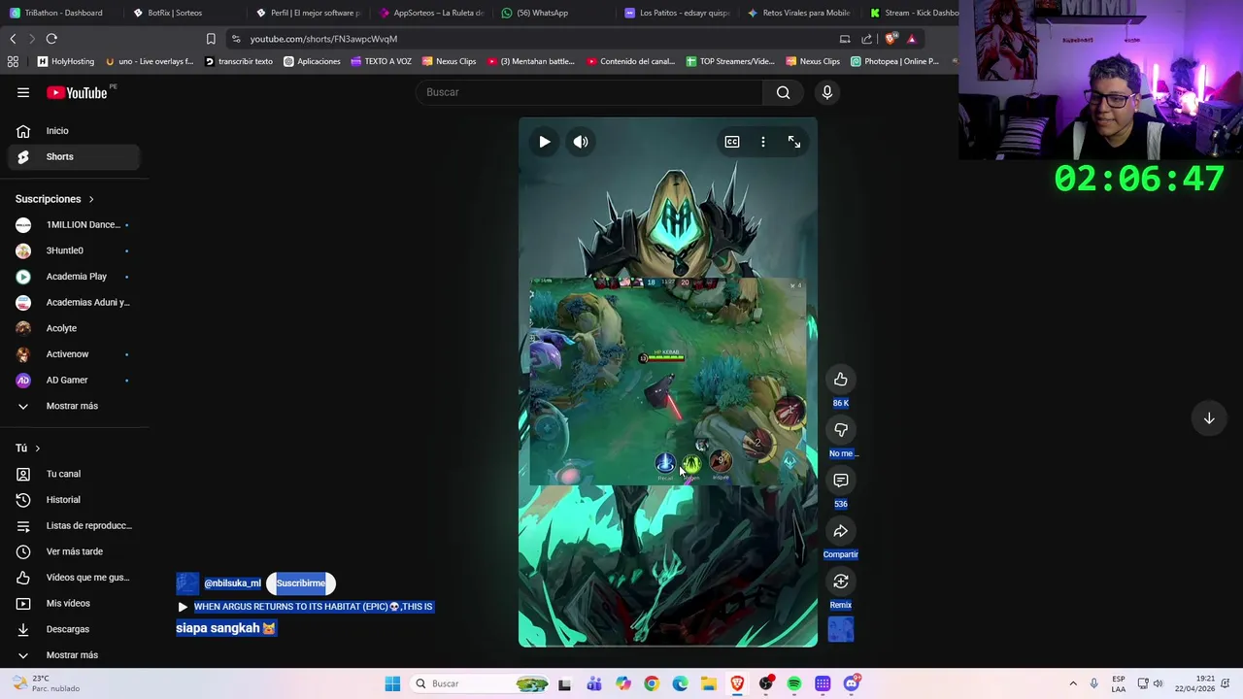The image size is (1243, 699).
Task: Open the 3Huntle0 subscription
Action: coord(75,250)
